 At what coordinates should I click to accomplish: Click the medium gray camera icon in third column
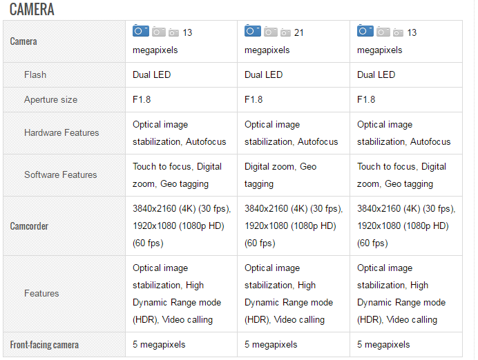pos(383,32)
